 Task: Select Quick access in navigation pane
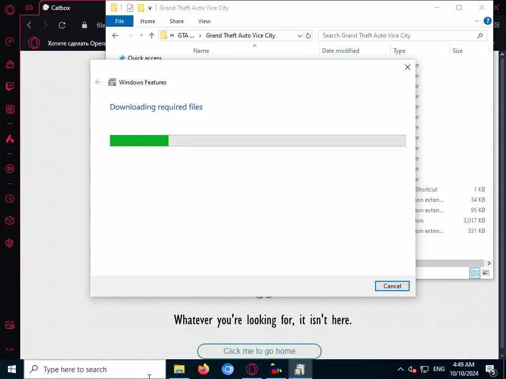tap(145, 58)
